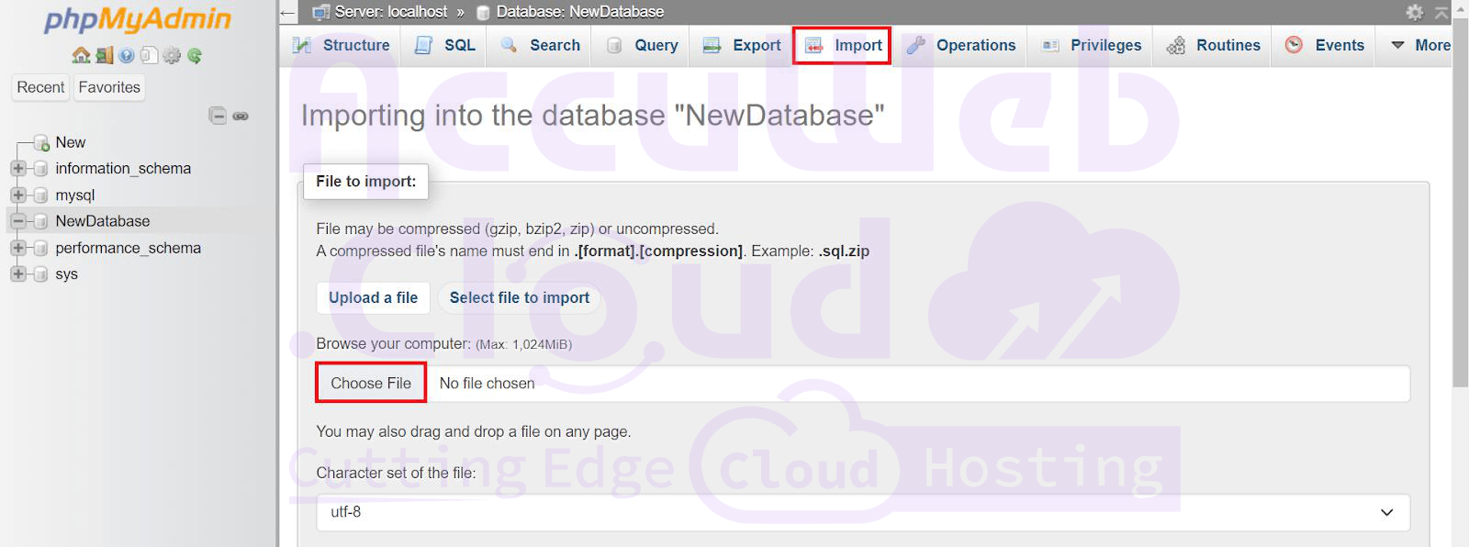The width and height of the screenshot is (1469, 547).
Task: Open the More tabs dropdown
Action: tap(1420, 45)
